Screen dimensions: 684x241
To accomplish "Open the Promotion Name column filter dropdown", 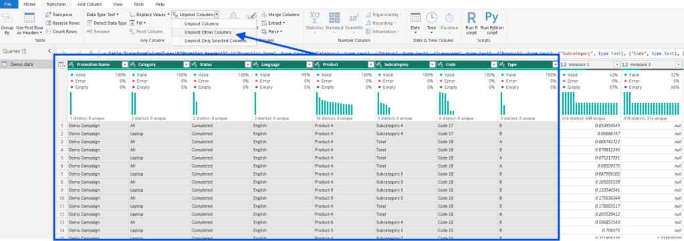I will pyautogui.click(x=125, y=65).
